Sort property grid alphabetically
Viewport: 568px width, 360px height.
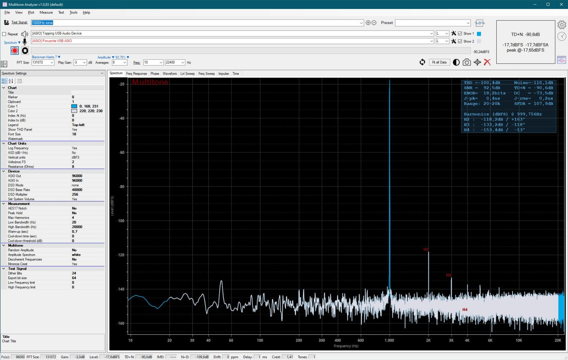coord(11,81)
